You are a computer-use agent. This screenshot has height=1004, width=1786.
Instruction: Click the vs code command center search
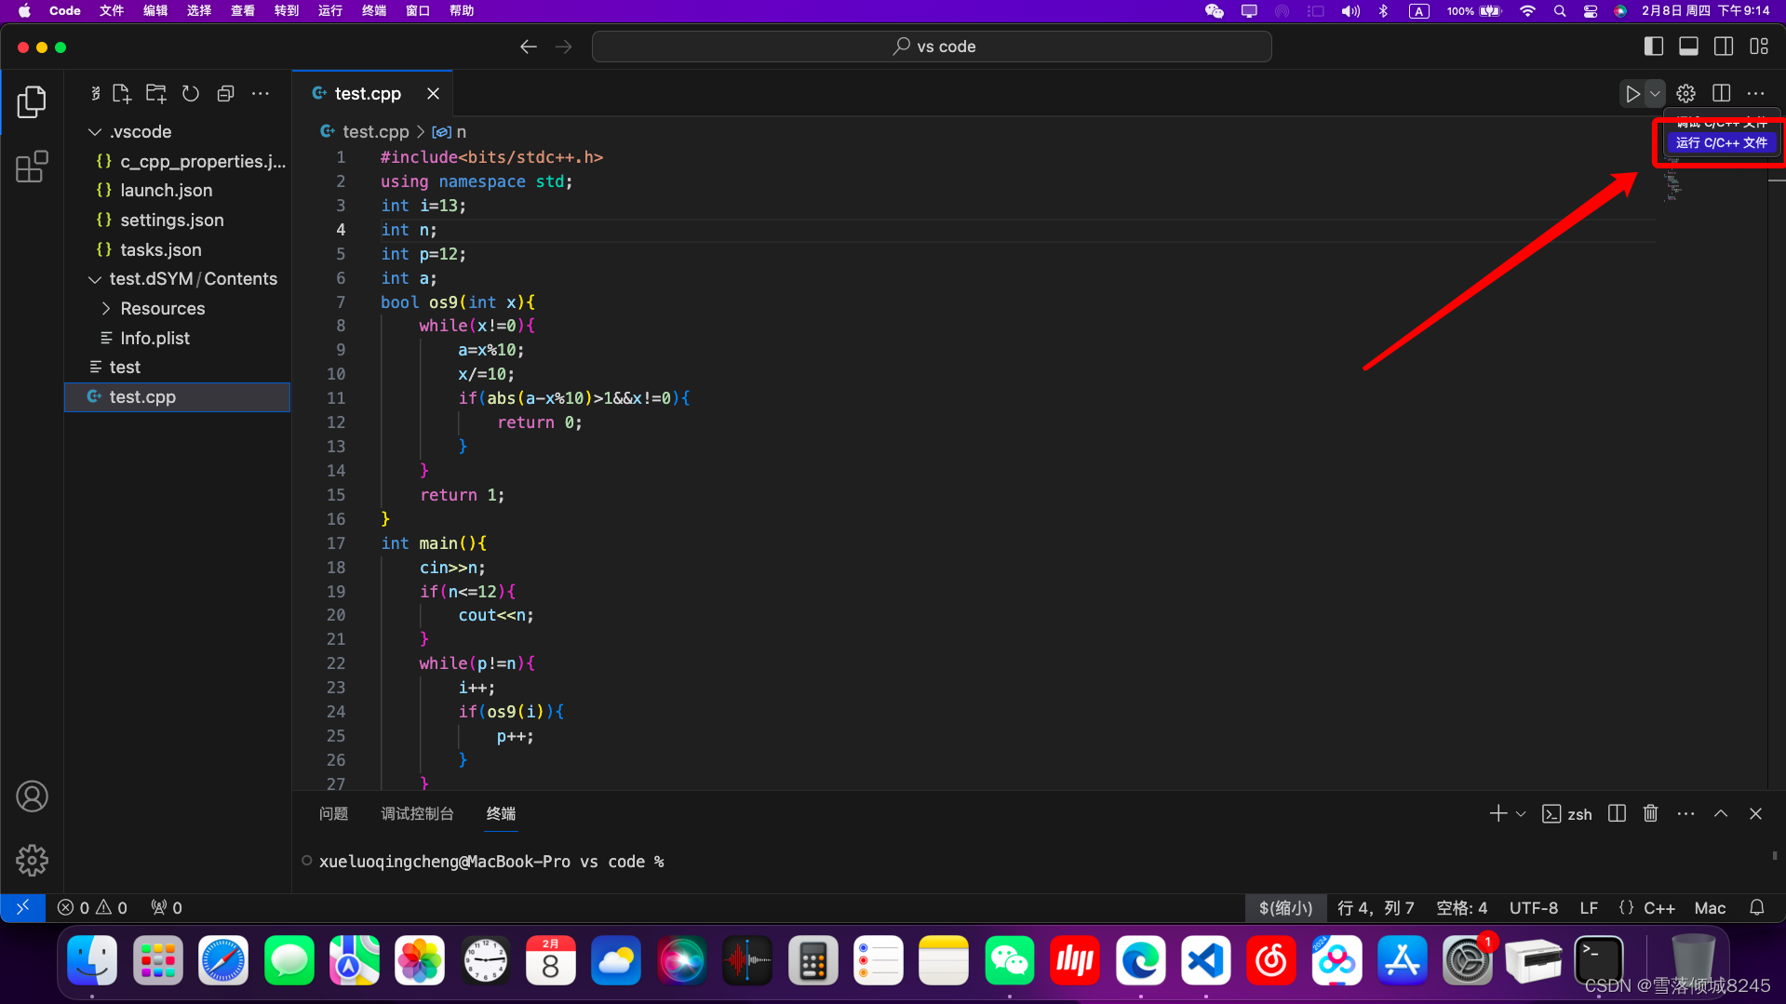[x=932, y=47]
